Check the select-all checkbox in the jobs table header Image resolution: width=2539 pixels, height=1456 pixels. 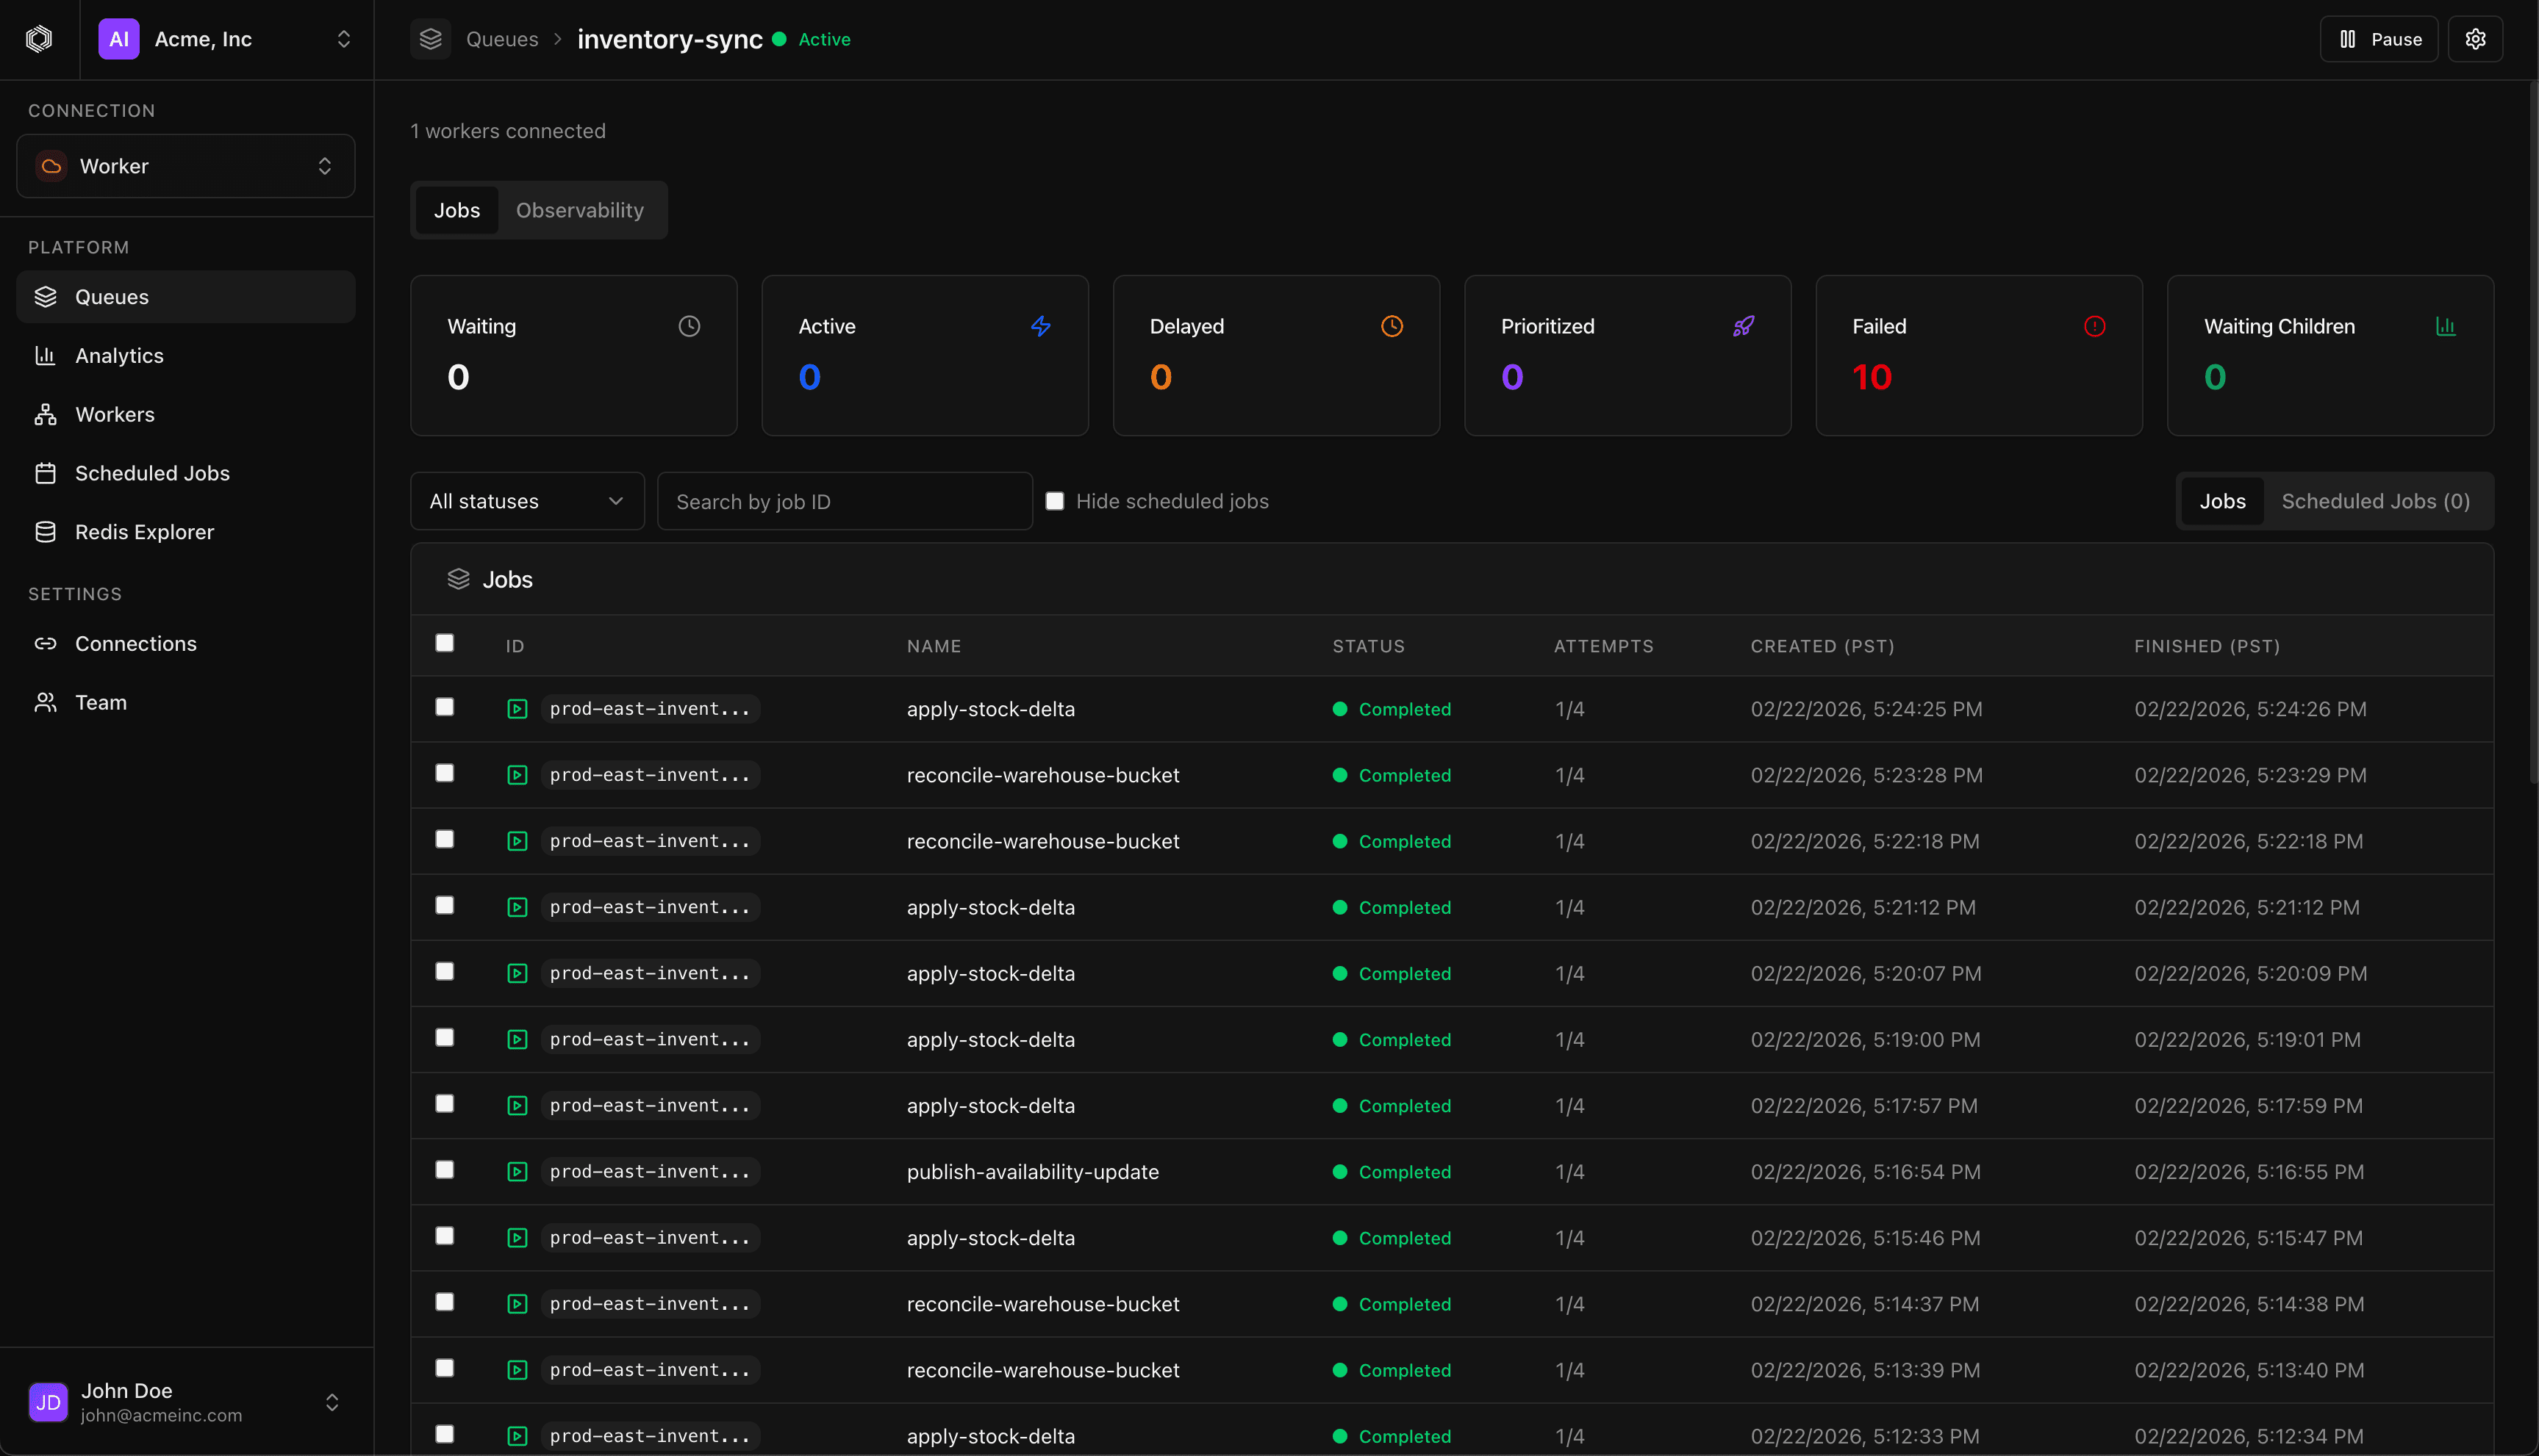tap(444, 643)
